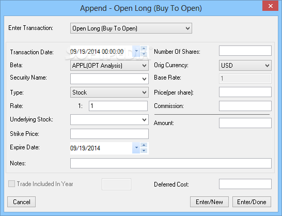Click the Transaction Date value text
This screenshot has height=216, width=282.
97,52
